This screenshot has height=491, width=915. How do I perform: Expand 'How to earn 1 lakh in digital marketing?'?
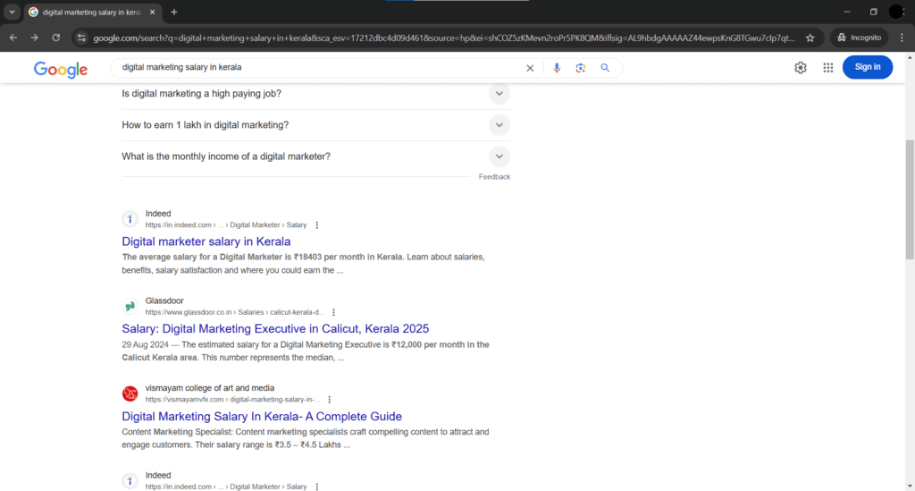click(x=315, y=125)
